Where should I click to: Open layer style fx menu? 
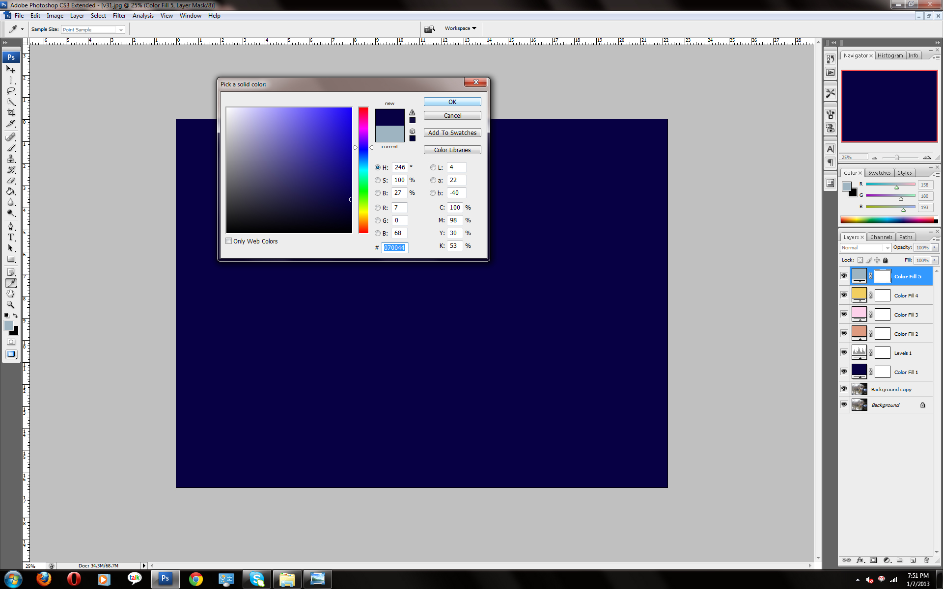[860, 560]
